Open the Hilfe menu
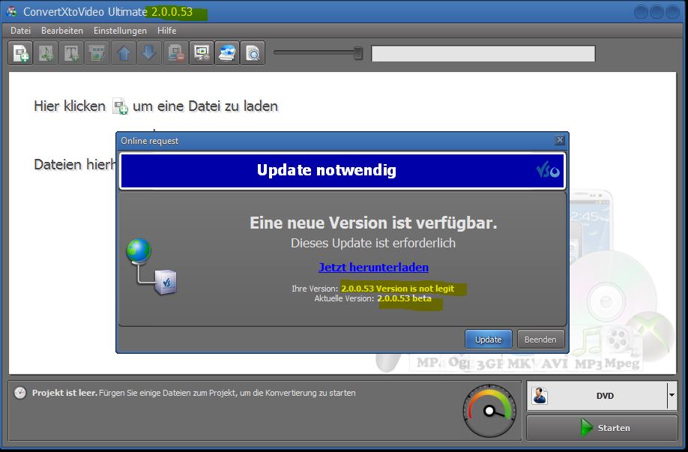Image resolution: width=688 pixels, height=452 pixels. pos(166,31)
